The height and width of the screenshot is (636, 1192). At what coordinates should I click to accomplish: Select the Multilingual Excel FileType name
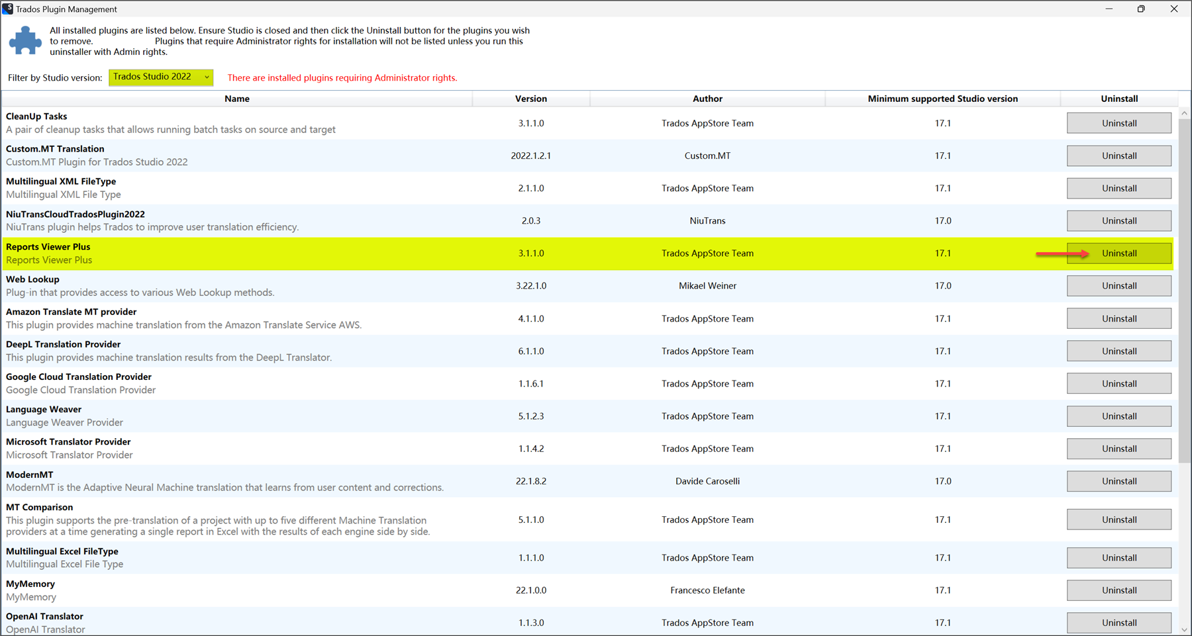[62, 551]
